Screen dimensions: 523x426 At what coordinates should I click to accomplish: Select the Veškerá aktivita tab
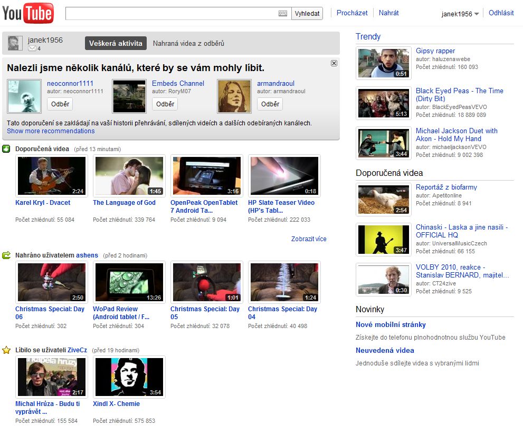click(116, 43)
